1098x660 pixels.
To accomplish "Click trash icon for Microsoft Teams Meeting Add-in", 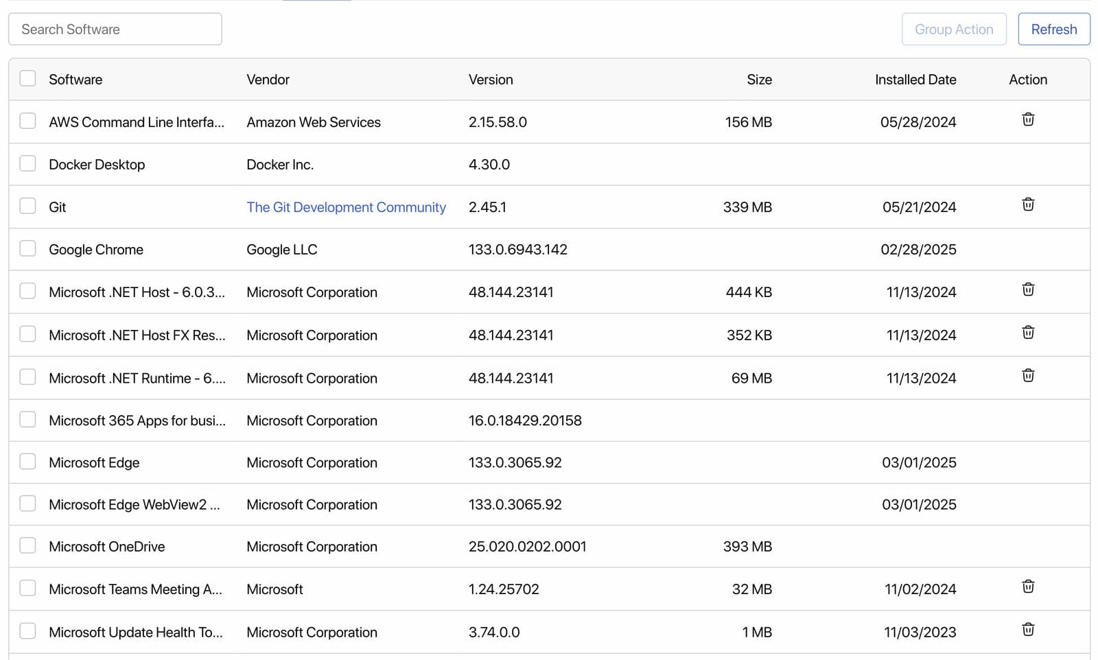I will (x=1027, y=587).
